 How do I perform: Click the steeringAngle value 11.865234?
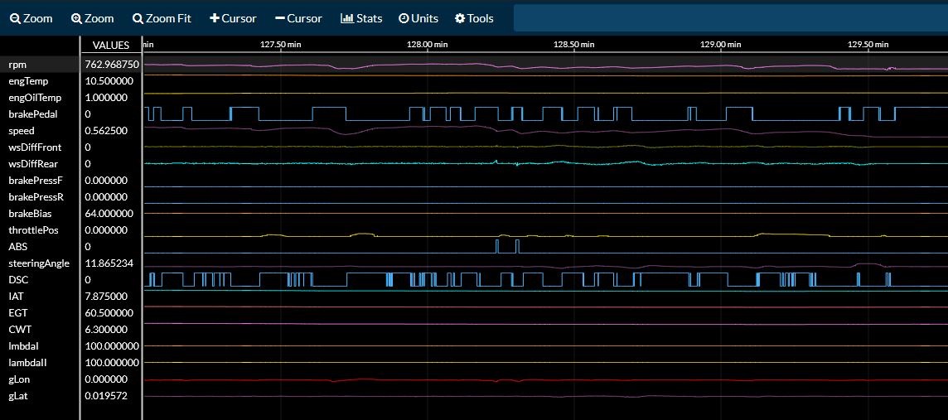tap(109, 263)
